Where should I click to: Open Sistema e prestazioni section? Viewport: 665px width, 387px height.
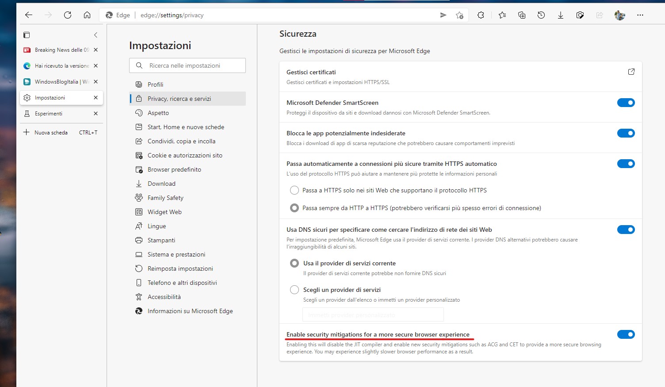coord(187,254)
